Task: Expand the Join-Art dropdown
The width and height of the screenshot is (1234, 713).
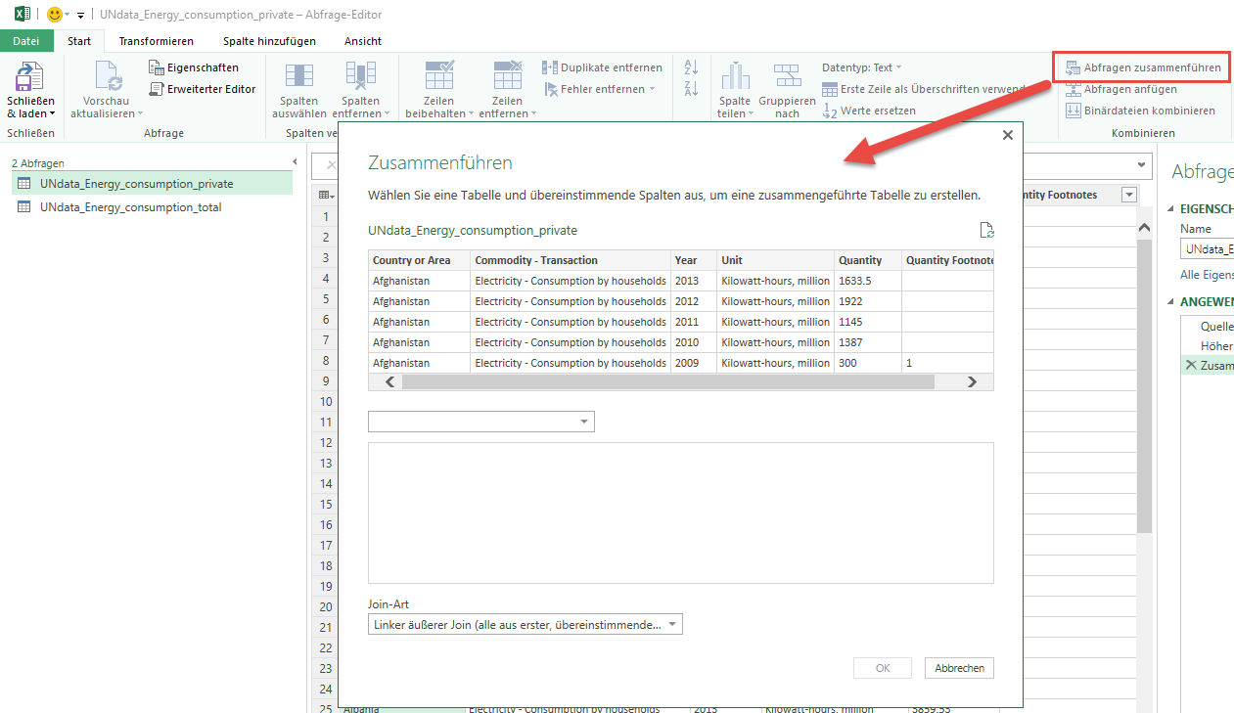Action: coord(526,625)
